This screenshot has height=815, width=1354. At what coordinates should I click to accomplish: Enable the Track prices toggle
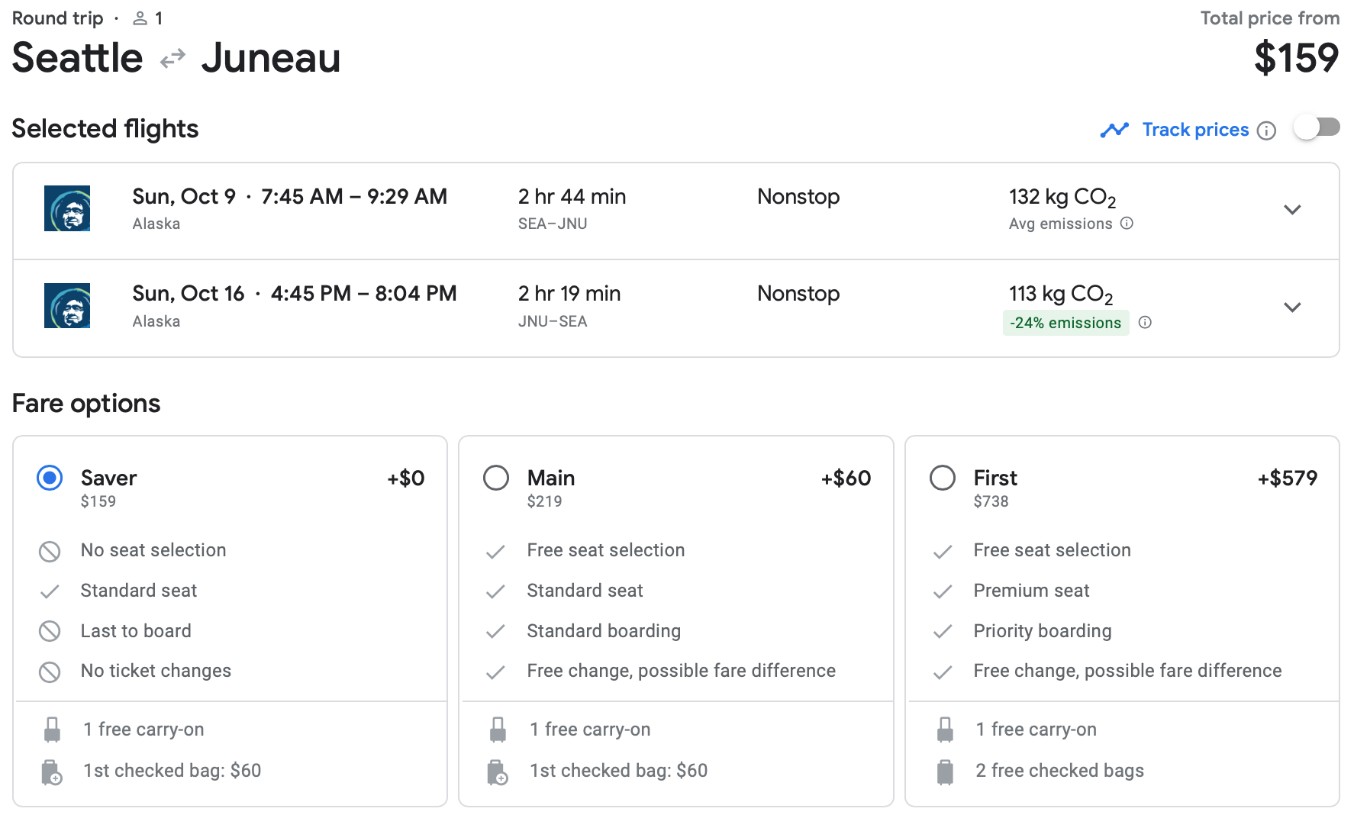coord(1317,127)
